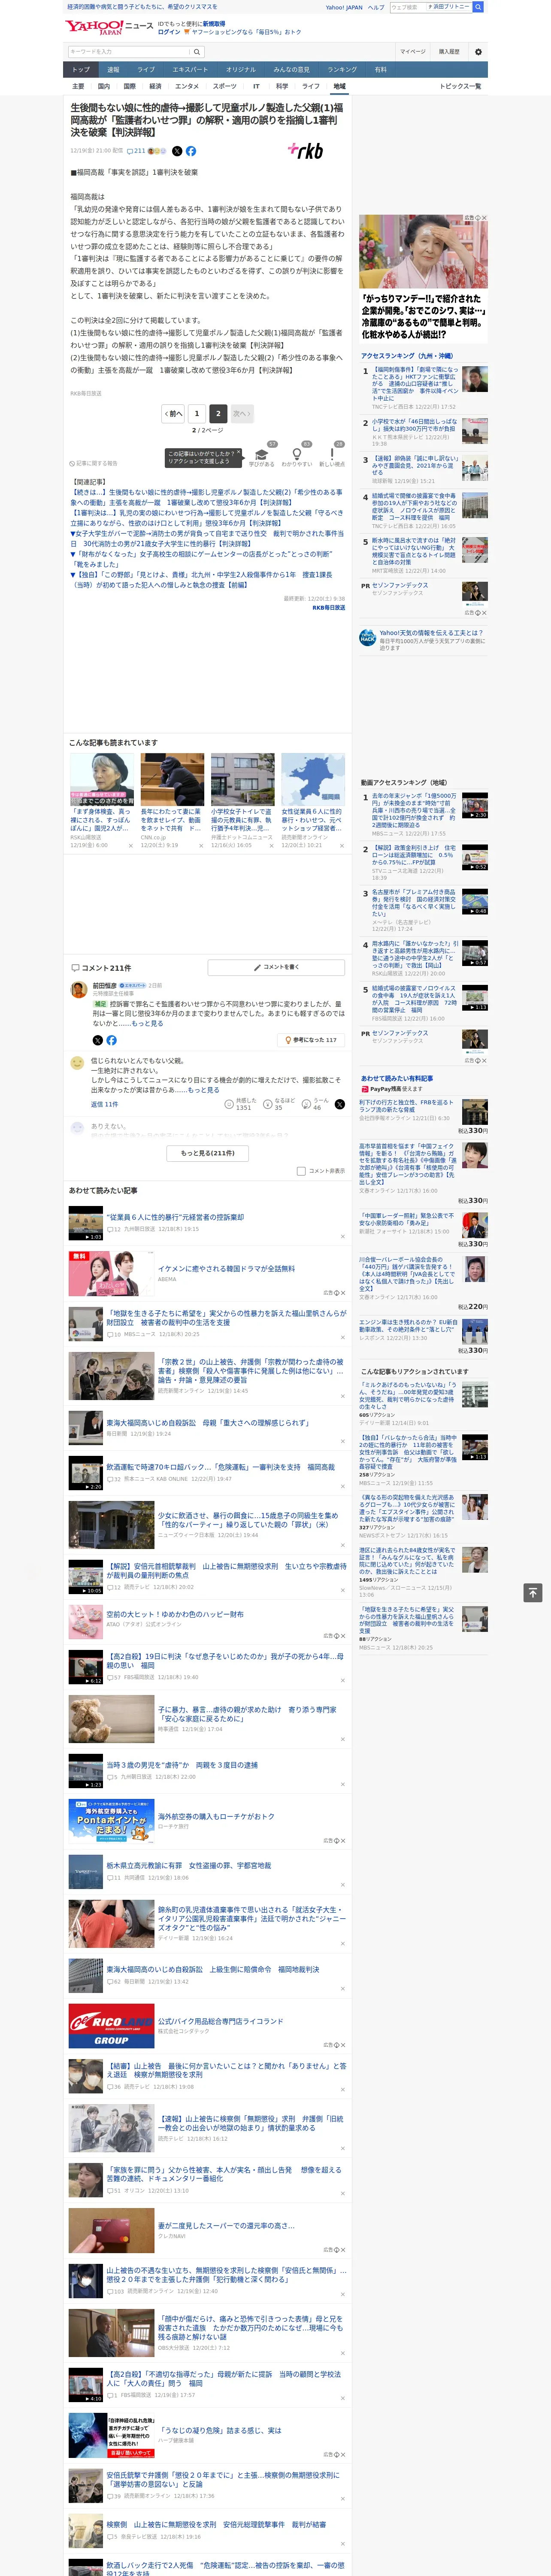This screenshot has height=2576, width=551.
Task: Go to page 1 of article
Action: 196,413
